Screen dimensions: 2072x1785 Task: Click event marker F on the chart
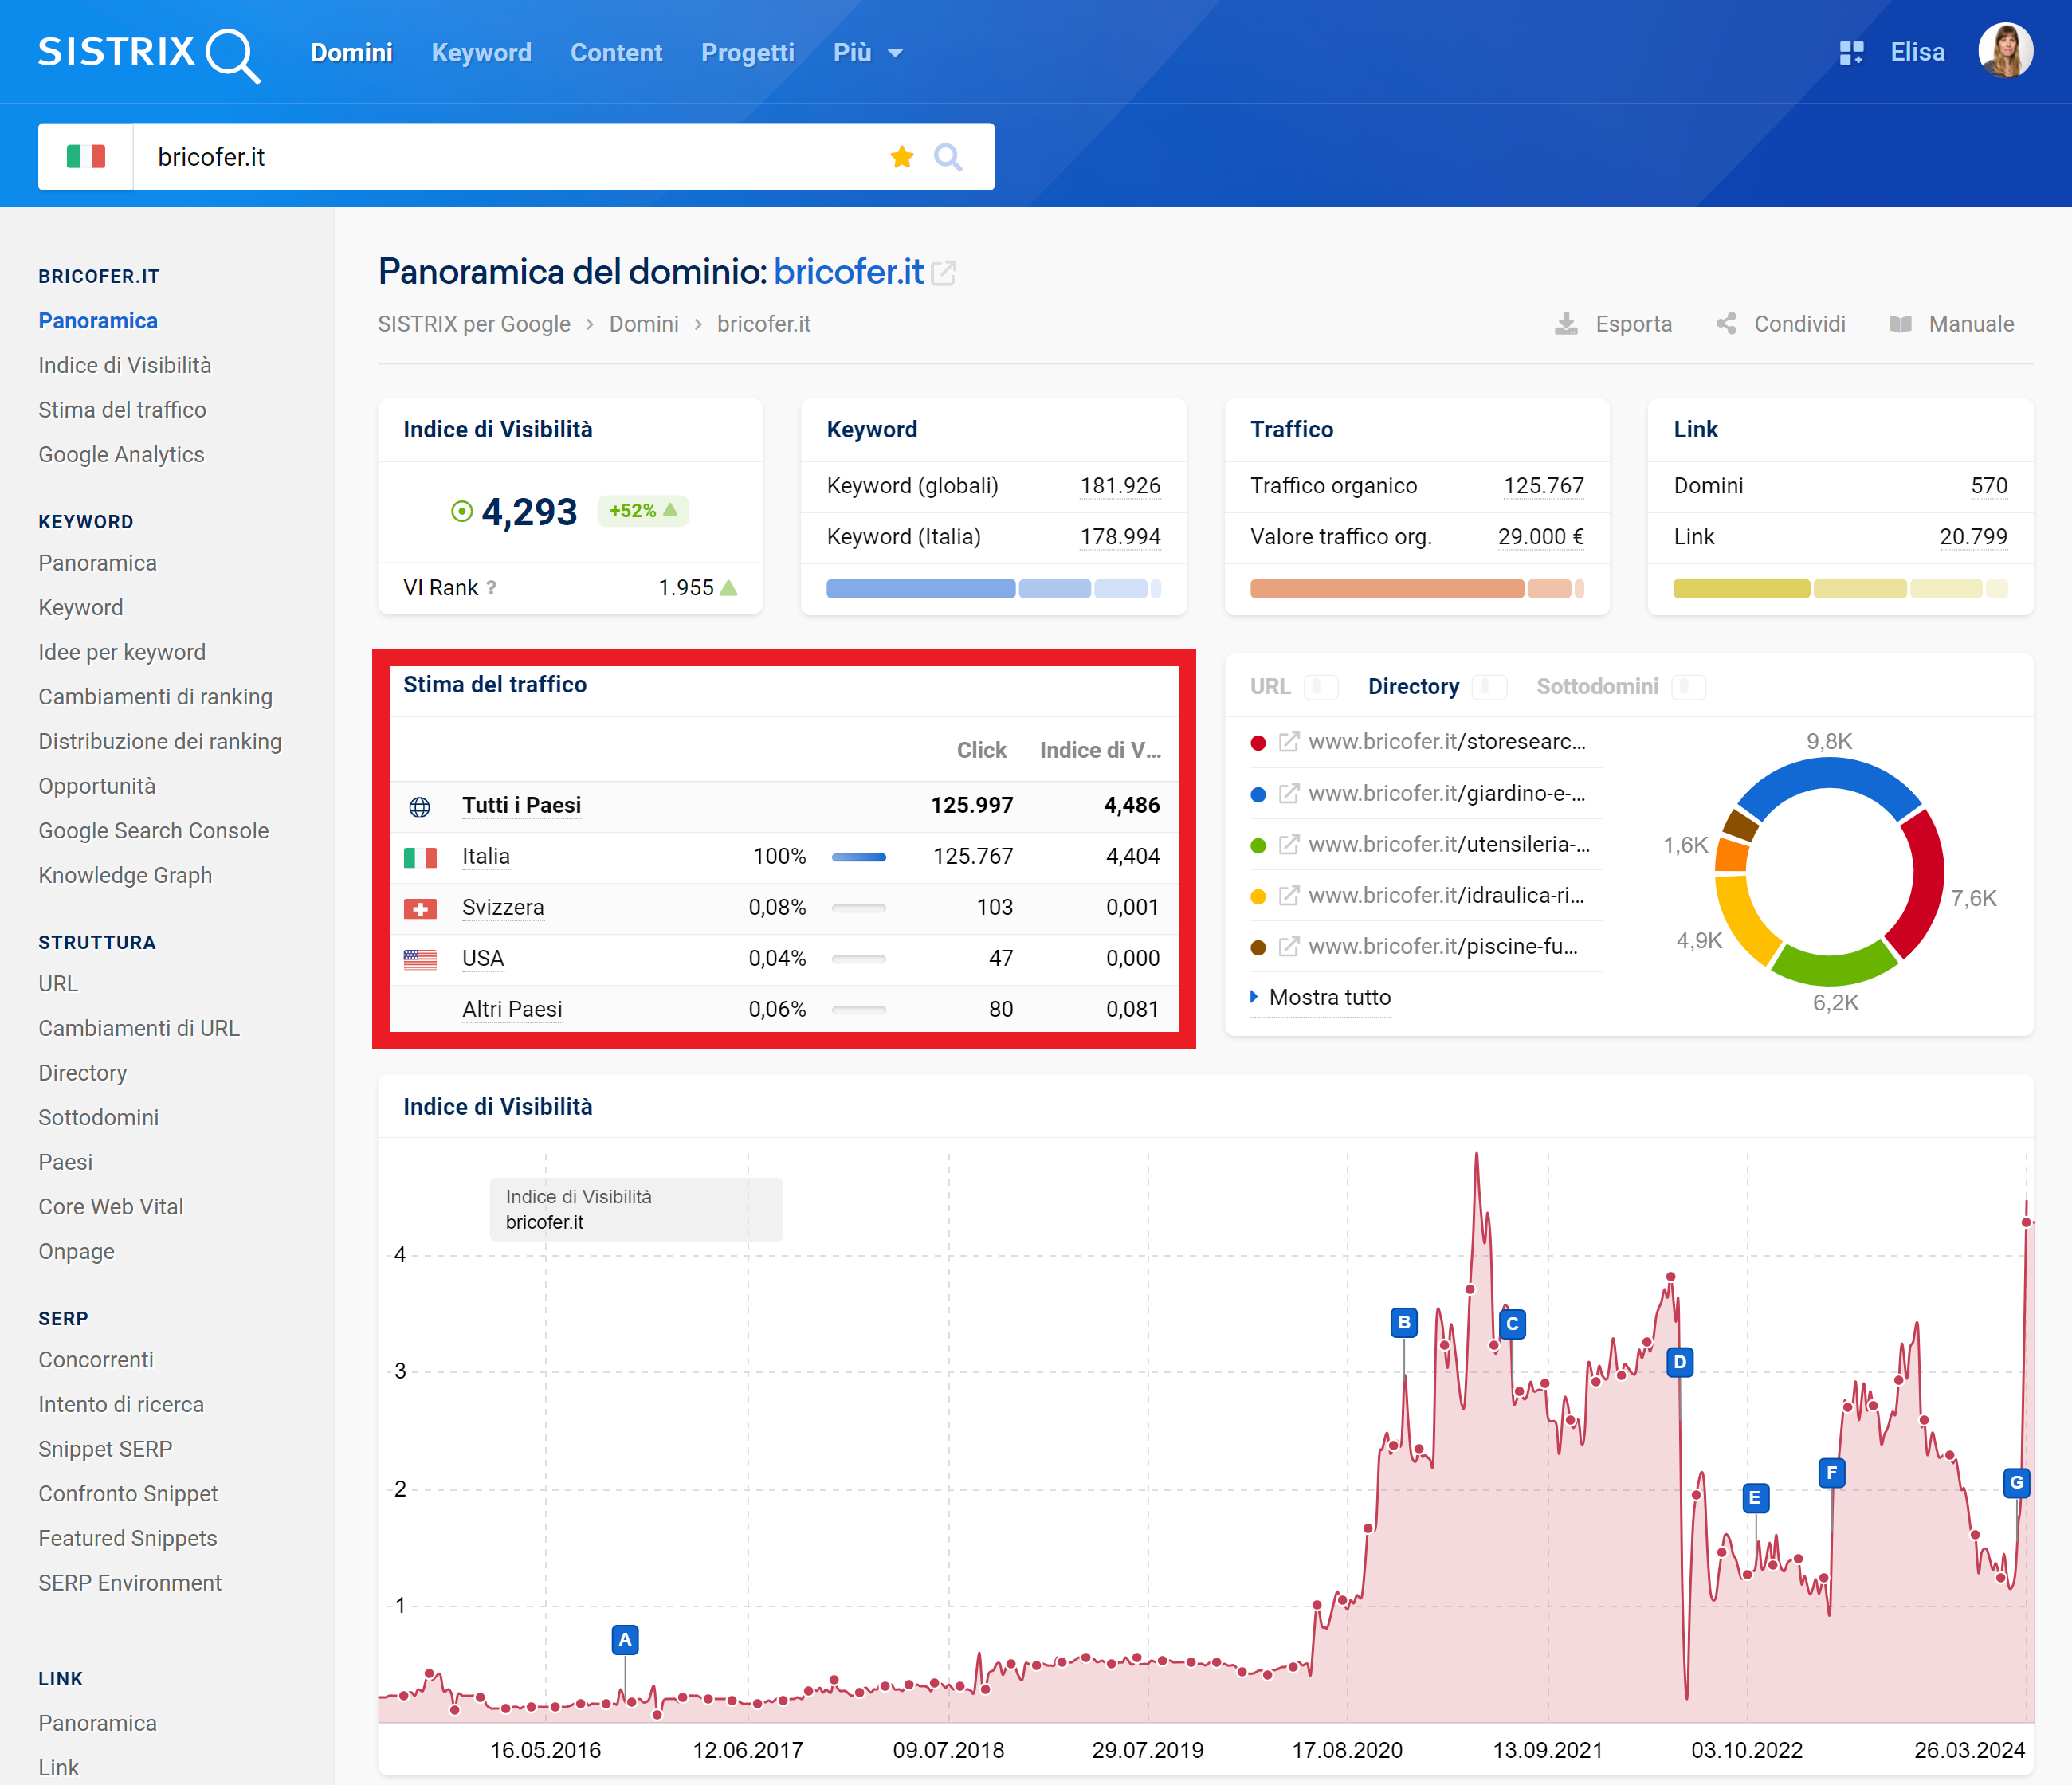point(1831,1473)
